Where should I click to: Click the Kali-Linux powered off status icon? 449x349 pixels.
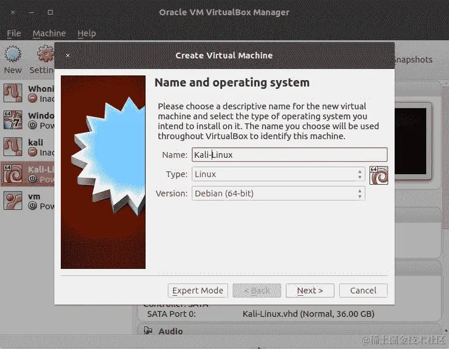click(33, 179)
